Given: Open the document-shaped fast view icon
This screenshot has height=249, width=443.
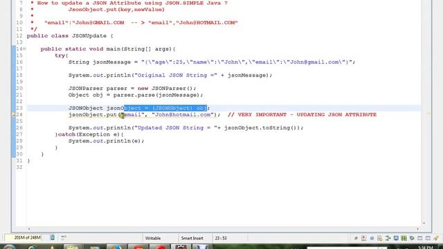Looking at the screenshot, I should click(380, 238).
